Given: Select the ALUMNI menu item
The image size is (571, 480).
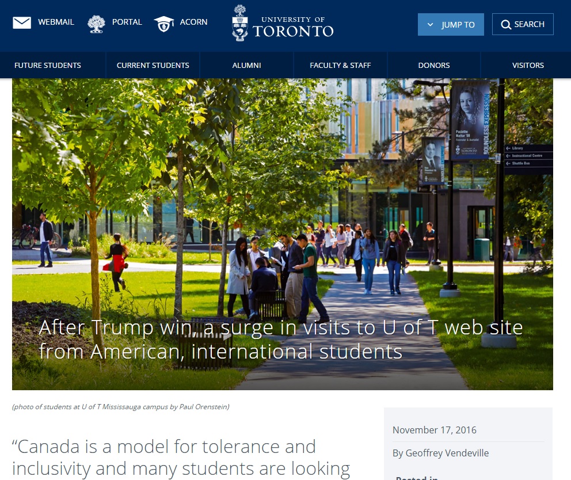Looking at the screenshot, I should tap(246, 65).
